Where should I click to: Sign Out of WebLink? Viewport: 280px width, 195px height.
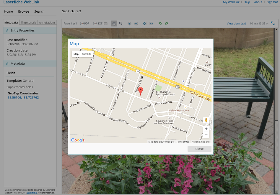(272, 2)
